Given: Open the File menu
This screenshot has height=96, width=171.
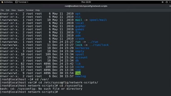Looking at the screenshot, I should 2,10.
